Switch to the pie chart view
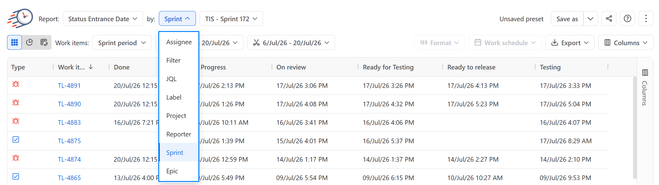659x185 pixels. point(29,42)
